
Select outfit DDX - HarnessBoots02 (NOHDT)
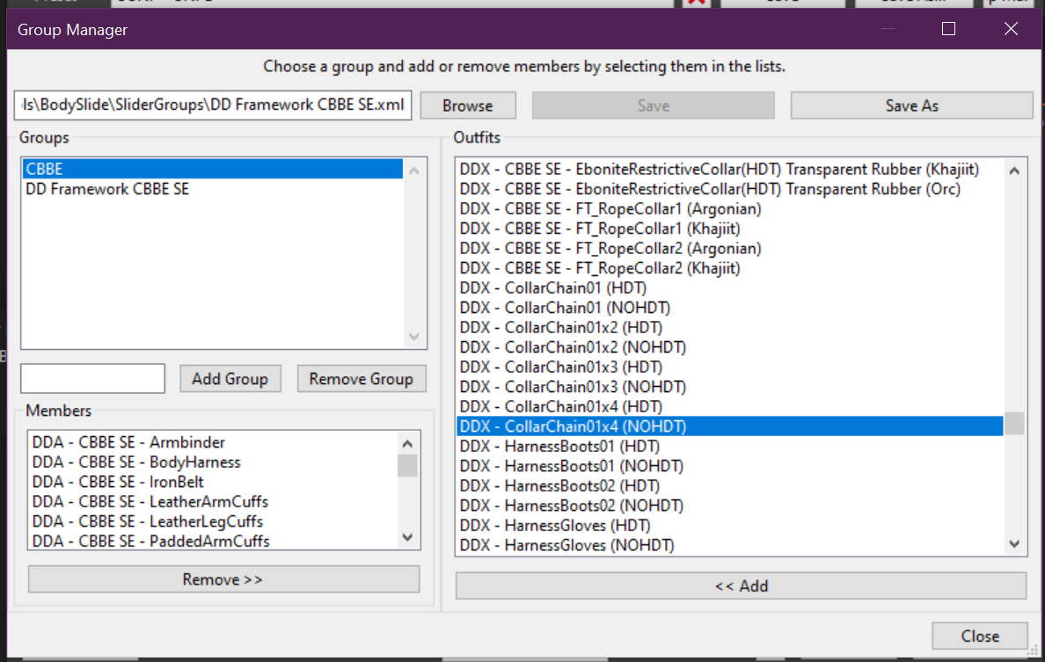[730, 506]
